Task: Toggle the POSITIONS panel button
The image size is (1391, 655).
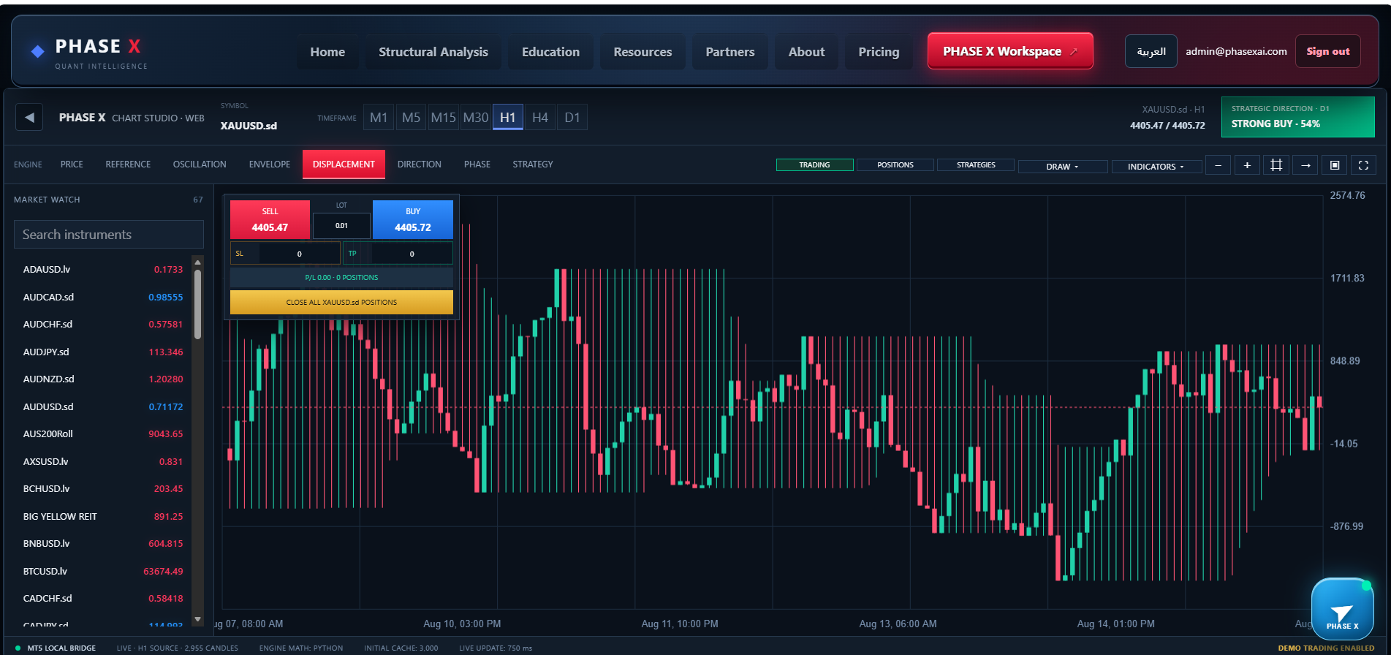Action: (895, 165)
